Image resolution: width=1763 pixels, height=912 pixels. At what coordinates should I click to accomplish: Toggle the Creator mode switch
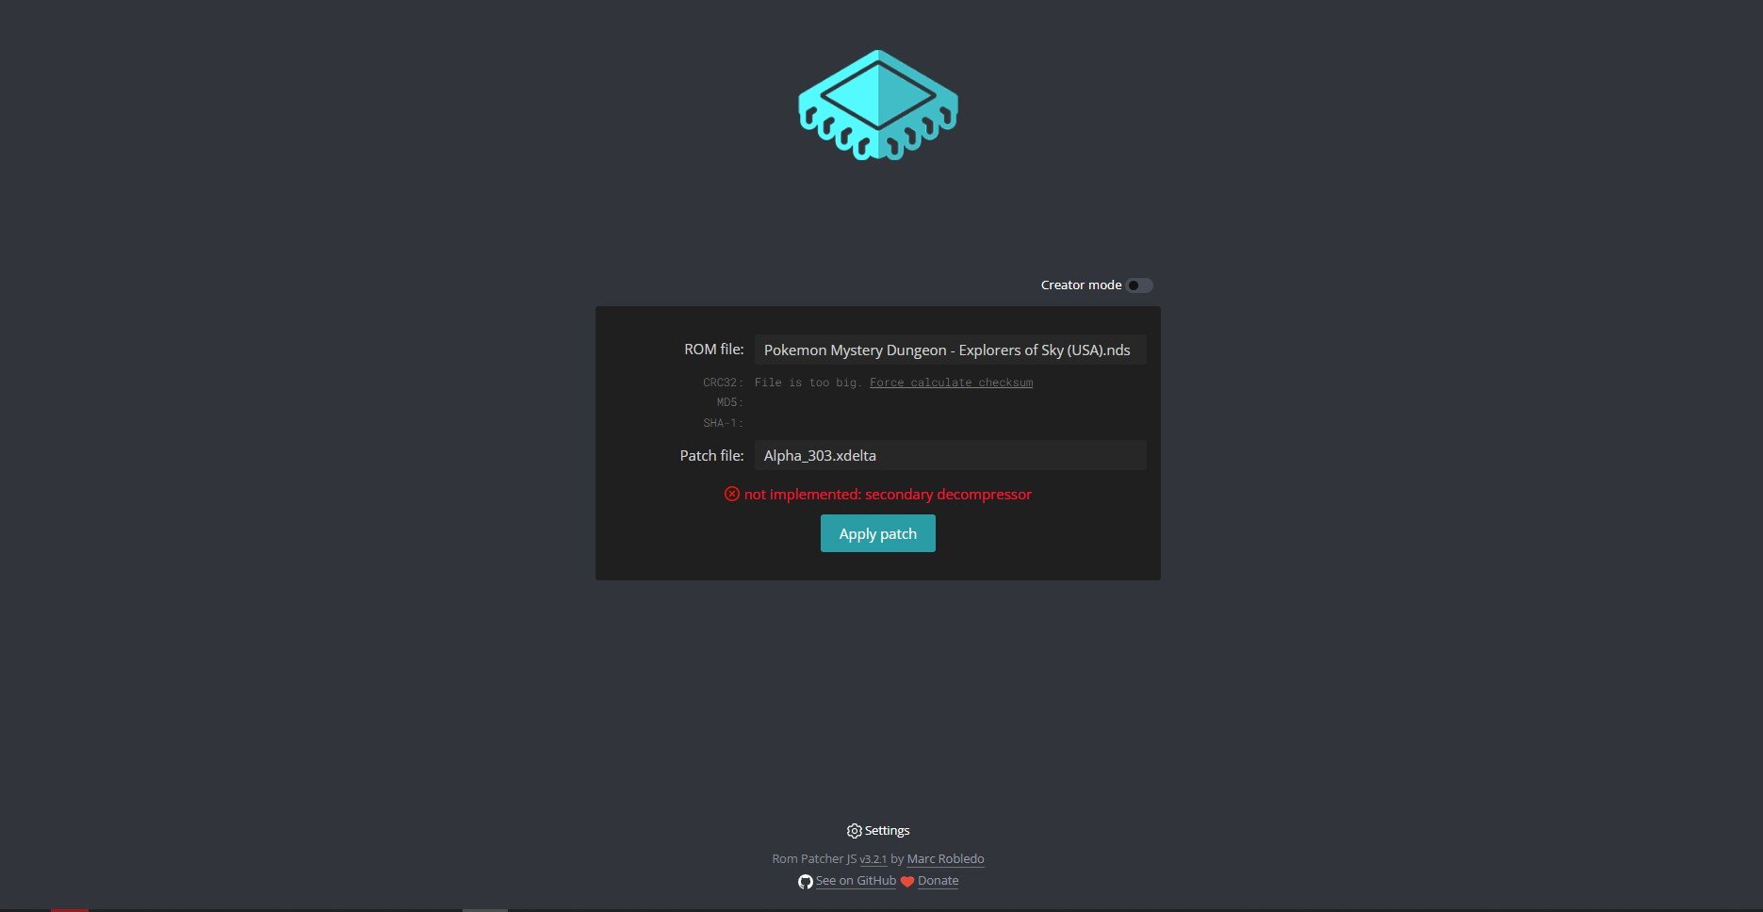[x=1139, y=285]
